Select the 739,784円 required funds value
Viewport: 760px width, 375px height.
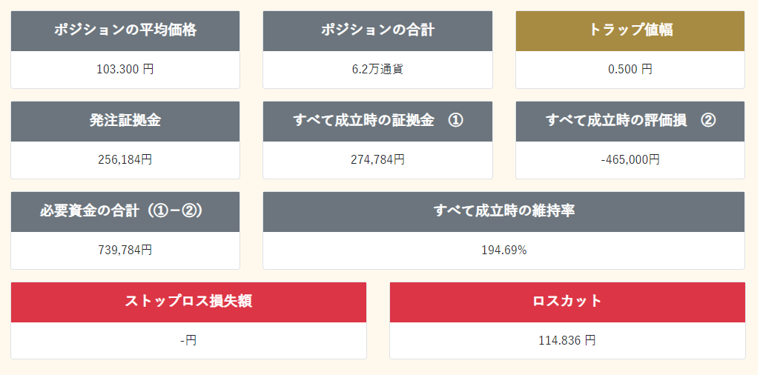pyautogui.click(x=125, y=250)
